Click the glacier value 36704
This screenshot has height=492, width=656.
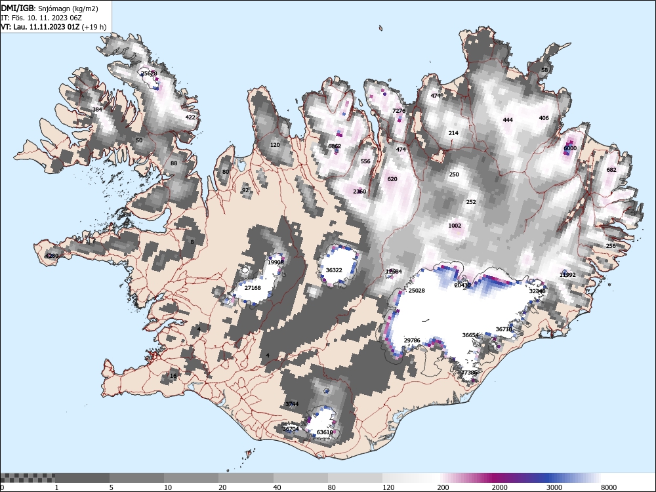(x=291, y=429)
